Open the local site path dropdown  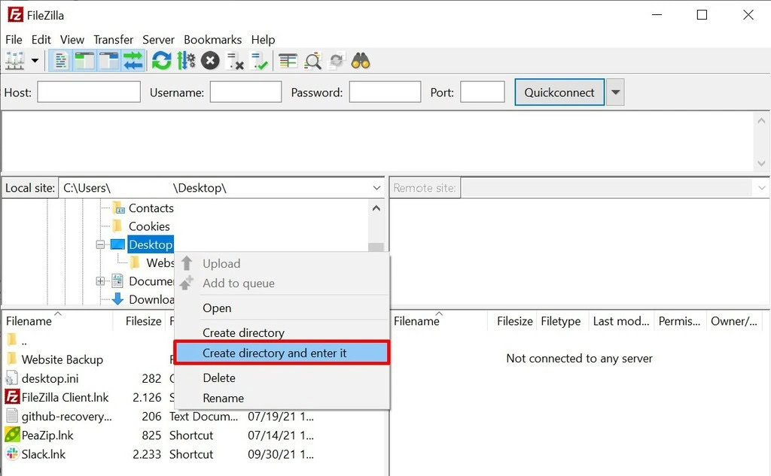coord(376,187)
